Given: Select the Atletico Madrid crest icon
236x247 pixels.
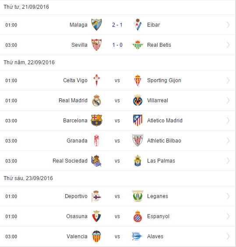Looking at the screenshot, I should [137, 121].
